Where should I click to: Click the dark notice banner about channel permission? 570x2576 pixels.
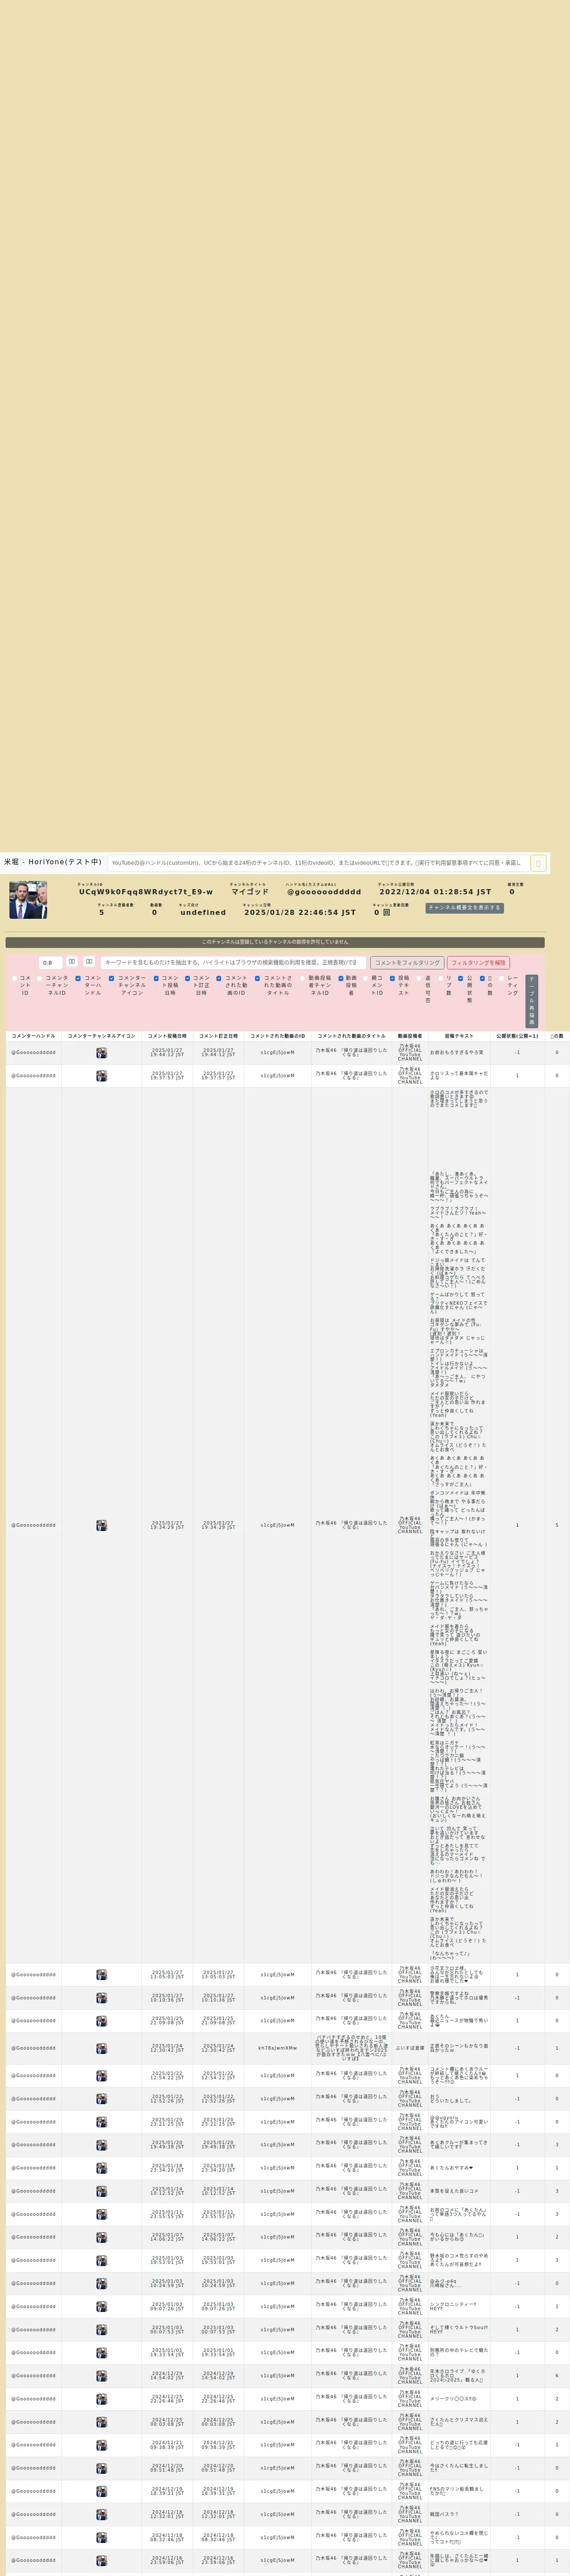pyautogui.click(x=275, y=942)
